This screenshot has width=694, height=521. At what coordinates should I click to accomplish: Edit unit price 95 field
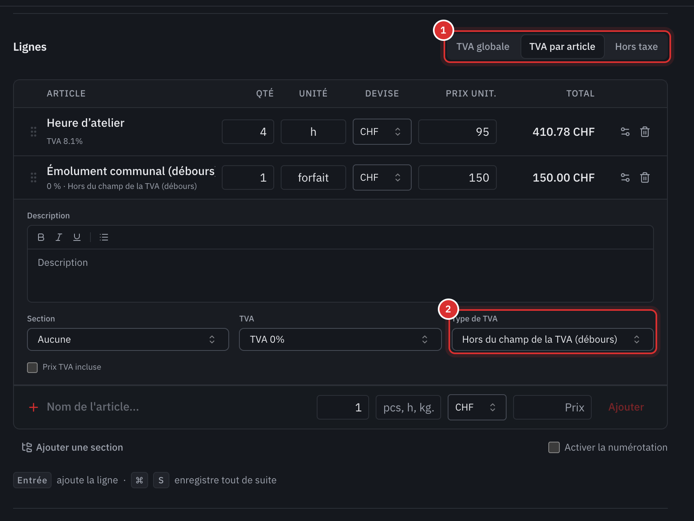[x=457, y=132]
